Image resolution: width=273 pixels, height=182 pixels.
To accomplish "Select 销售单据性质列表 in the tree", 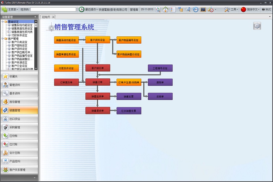I will 22,32.
